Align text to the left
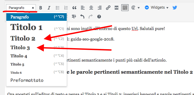 click(x=83, y=8)
